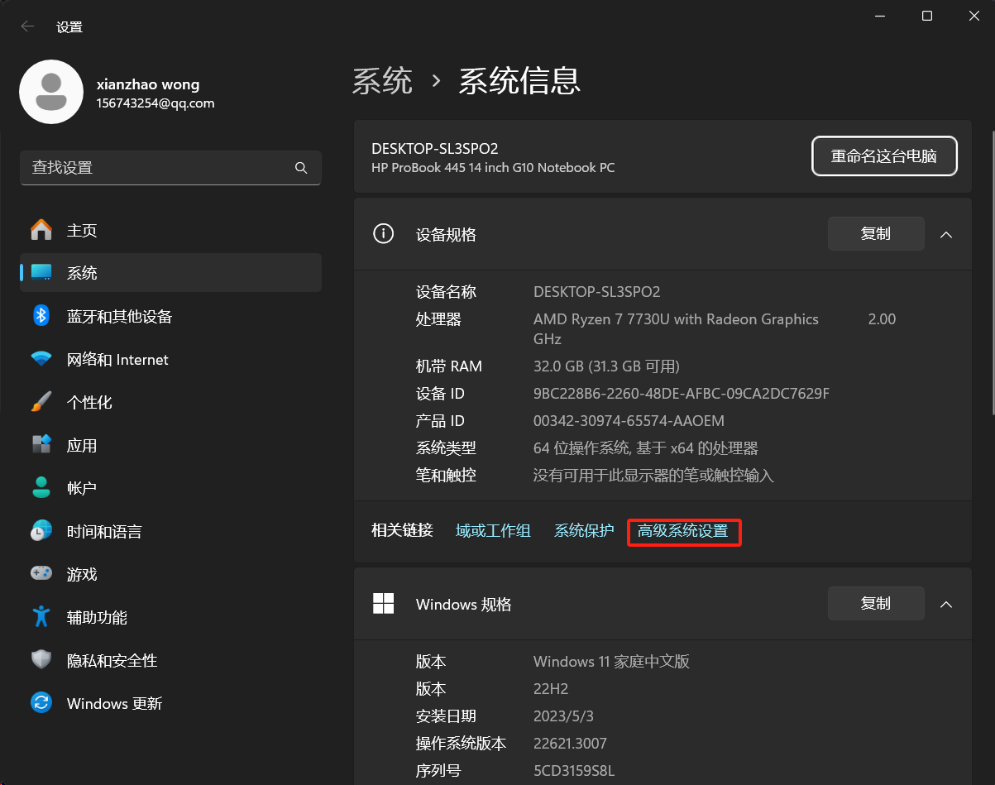Click the Bluetooth icon for 蓝牙和其他设备
The width and height of the screenshot is (995, 785).
point(41,316)
